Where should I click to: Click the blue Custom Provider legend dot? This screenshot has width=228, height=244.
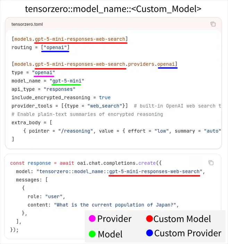pos(149,234)
